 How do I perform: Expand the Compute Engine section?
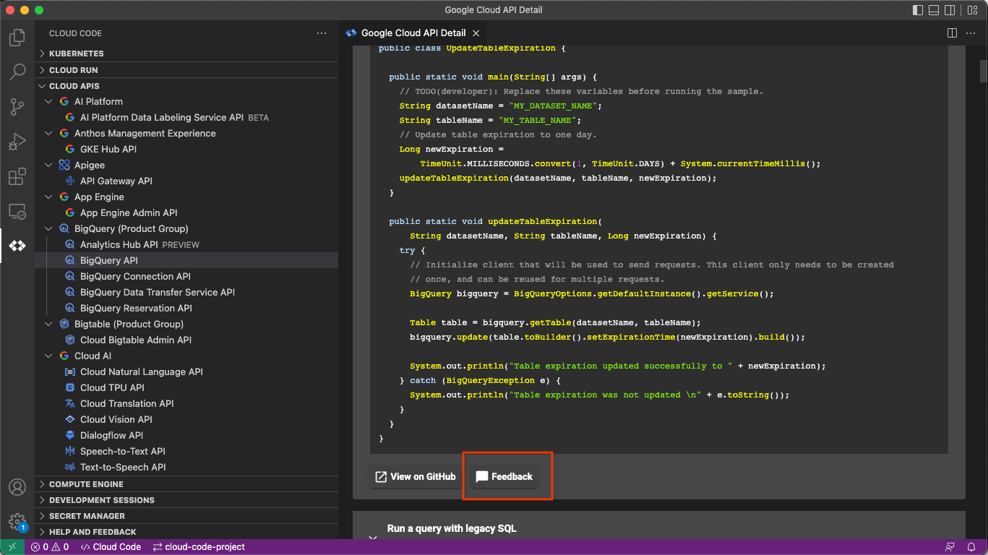pyautogui.click(x=186, y=484)
